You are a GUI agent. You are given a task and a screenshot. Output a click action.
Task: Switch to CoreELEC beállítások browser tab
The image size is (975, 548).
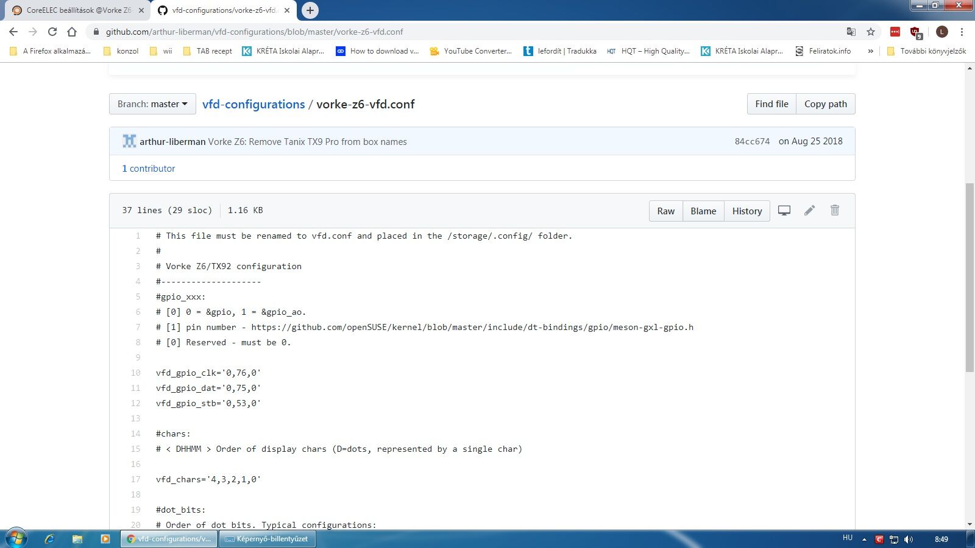[x=78, y=10]
